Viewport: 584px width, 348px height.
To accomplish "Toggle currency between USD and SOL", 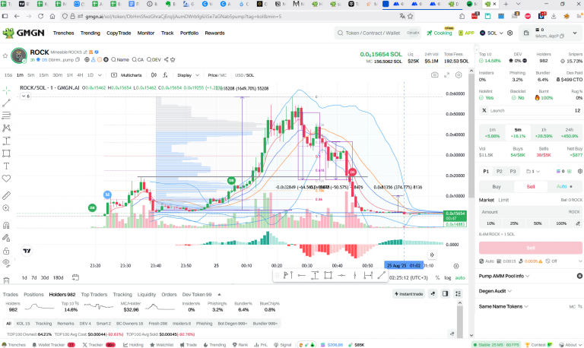I will [244, 74].
